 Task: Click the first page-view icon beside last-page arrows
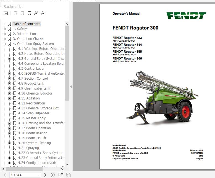coord(61,175)
